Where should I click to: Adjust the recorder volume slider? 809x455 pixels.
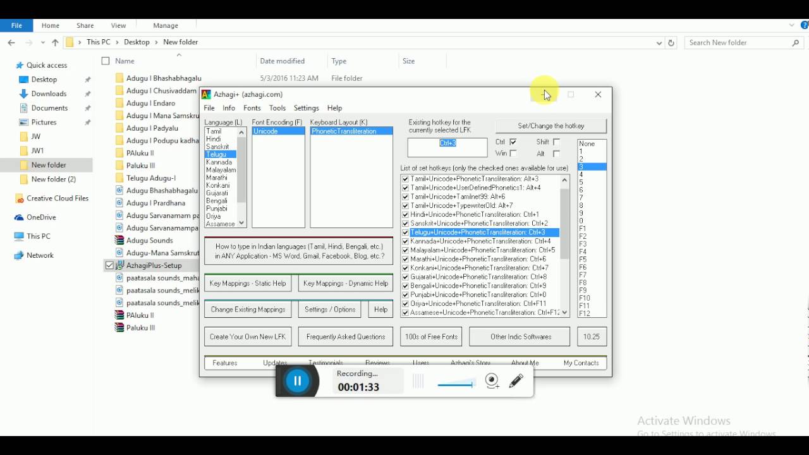(x=455, y=384)
